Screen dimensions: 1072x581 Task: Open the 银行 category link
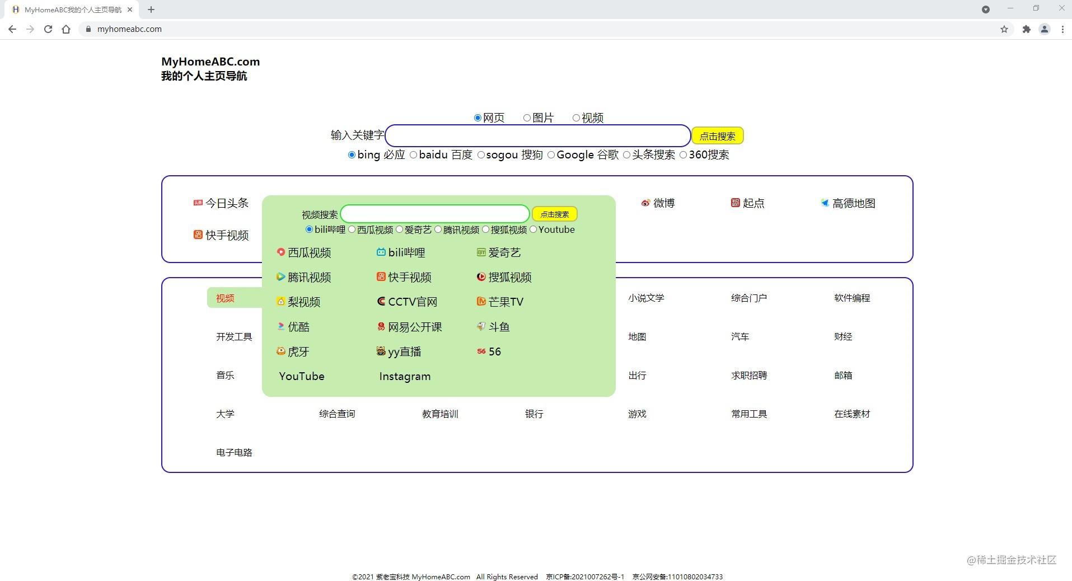[534, 414]
